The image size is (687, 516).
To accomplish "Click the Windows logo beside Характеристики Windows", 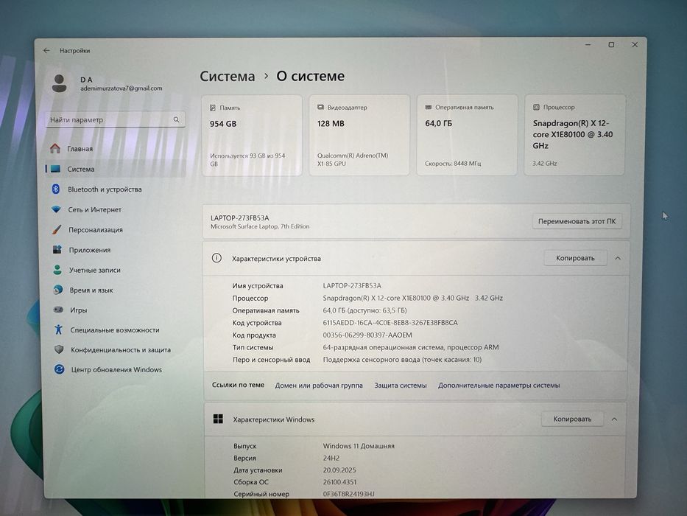I will point(218,419).
